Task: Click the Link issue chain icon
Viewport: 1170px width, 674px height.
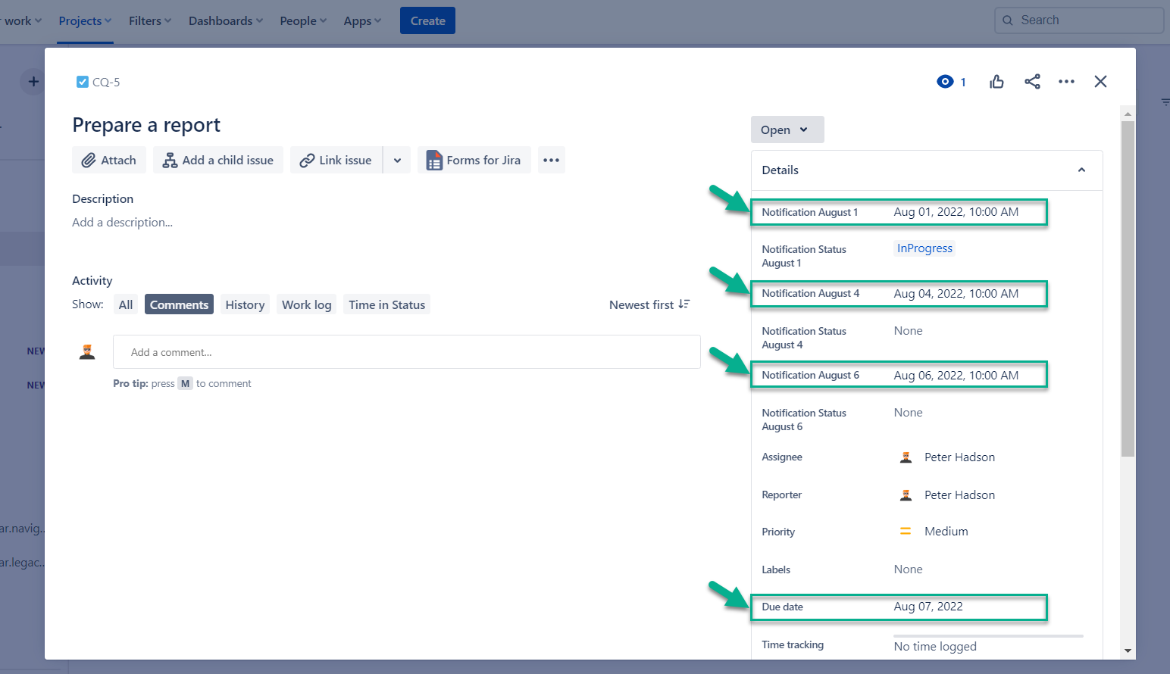Action: (308, 160)
